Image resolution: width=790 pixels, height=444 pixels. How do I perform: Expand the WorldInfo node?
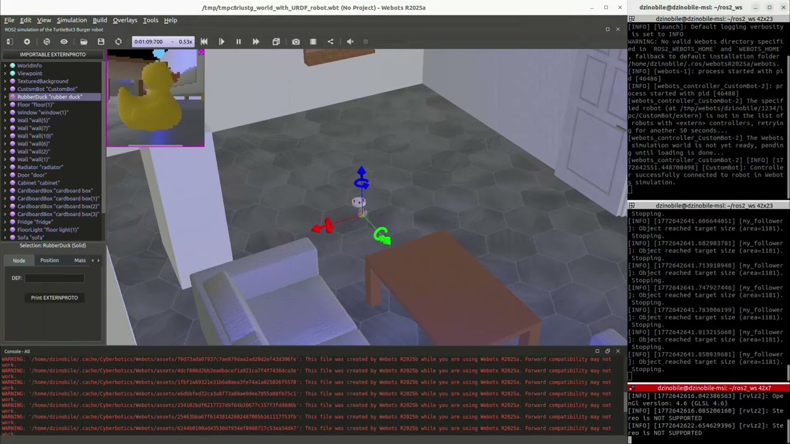5,65
